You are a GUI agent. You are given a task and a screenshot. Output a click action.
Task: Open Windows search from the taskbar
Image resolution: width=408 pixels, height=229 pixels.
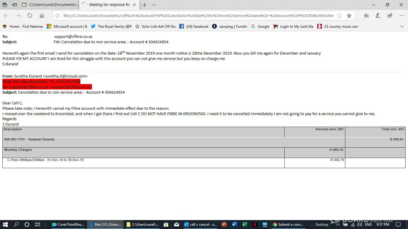[16, 225]
